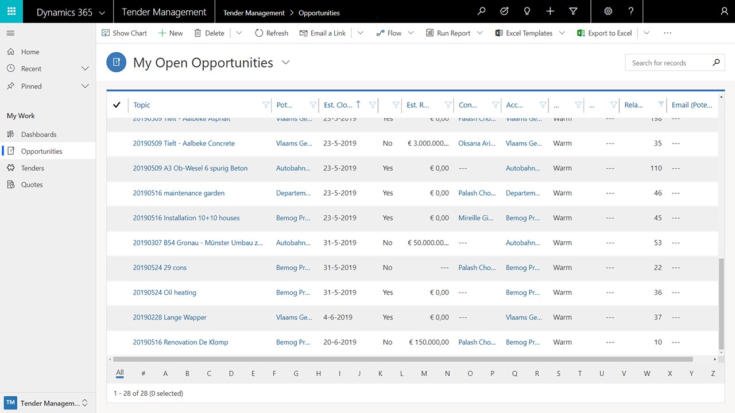
Task: Open 20190524 Oil heating record
Action: pyautogui.click(x=164, y=293)
